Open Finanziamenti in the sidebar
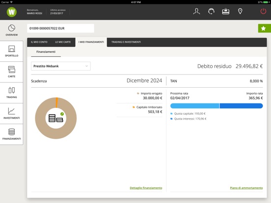 [12, 134]
